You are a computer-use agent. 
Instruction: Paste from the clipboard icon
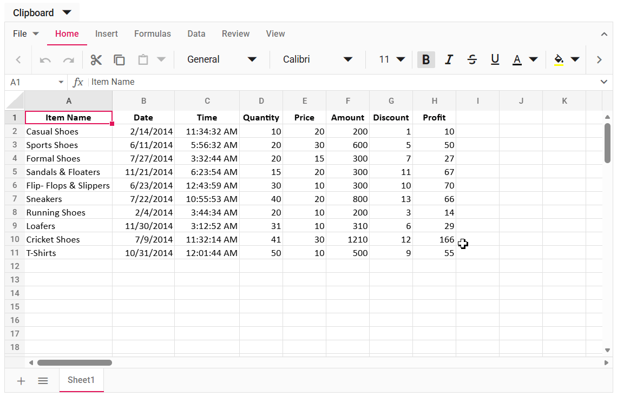coord(142,59)
